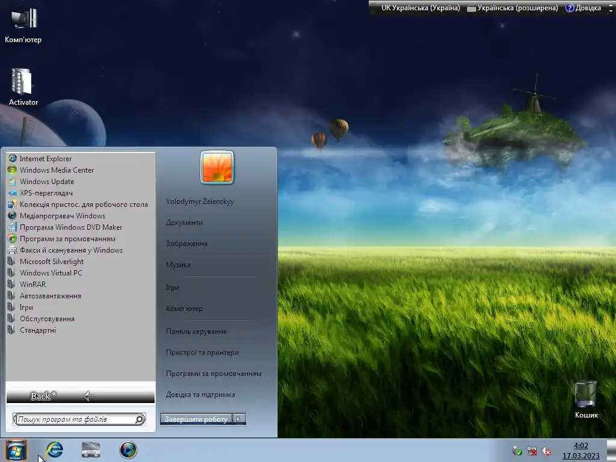Open Комп'ютер from the Start menu

coord(184,309)
